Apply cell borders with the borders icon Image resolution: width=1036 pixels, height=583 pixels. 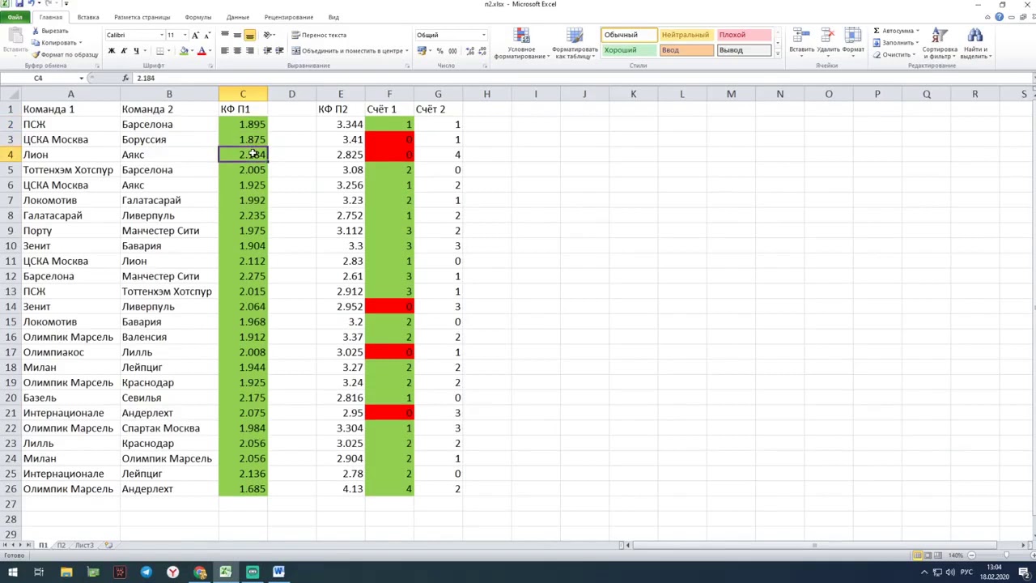coord(159,51)
